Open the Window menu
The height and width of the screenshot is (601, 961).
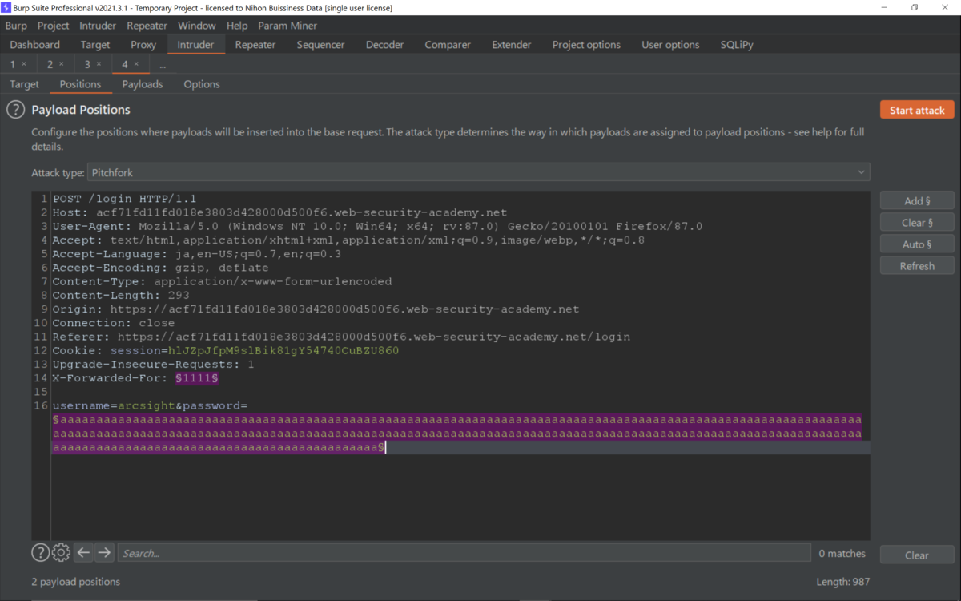coord(197,26)
